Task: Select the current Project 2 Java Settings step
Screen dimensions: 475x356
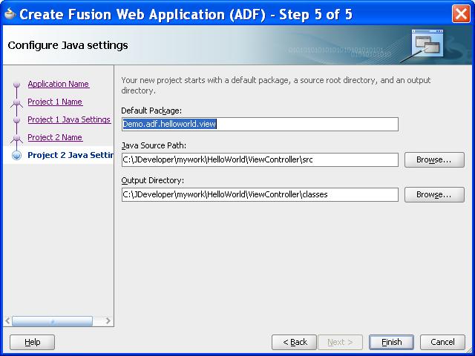Action: click(71, 155)
